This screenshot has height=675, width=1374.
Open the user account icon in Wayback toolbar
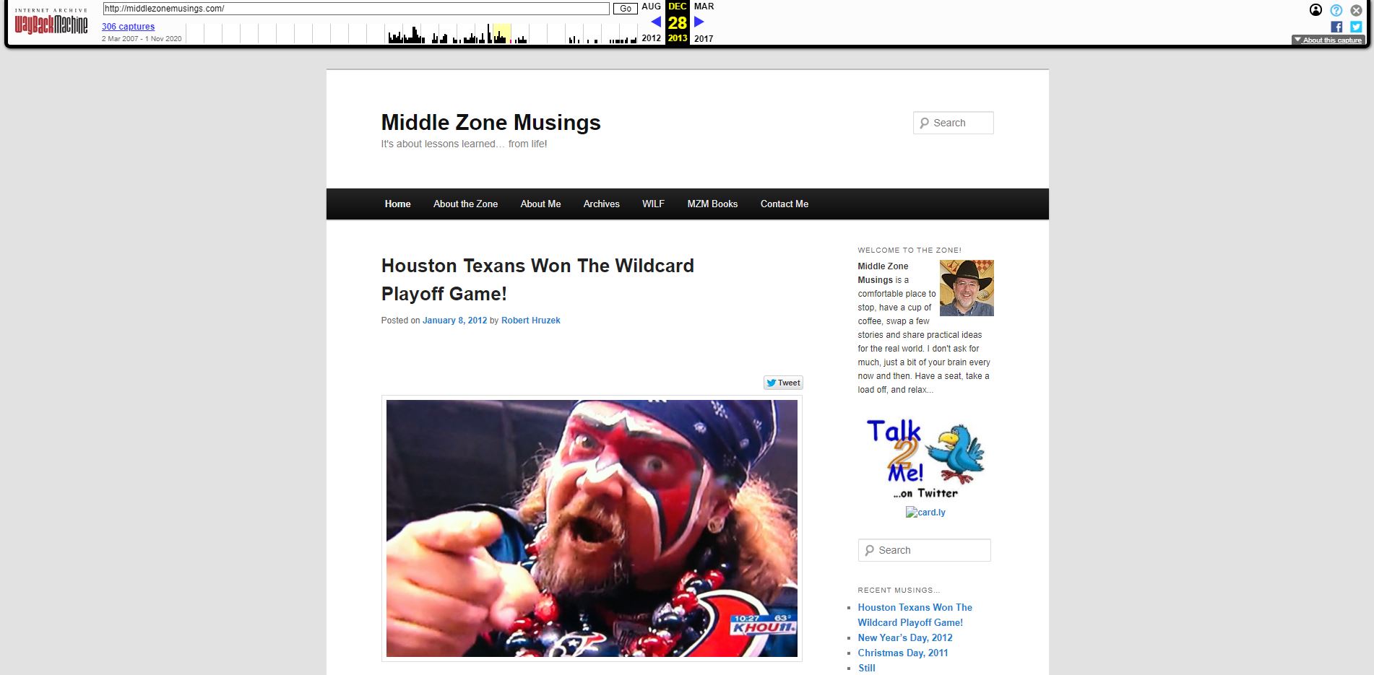(1315, 10)
